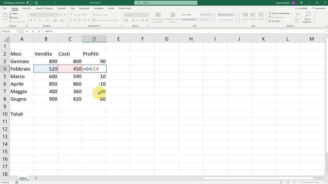Click the Incolla clipboard icon
The image size is (328, 184).
[5, 15]
